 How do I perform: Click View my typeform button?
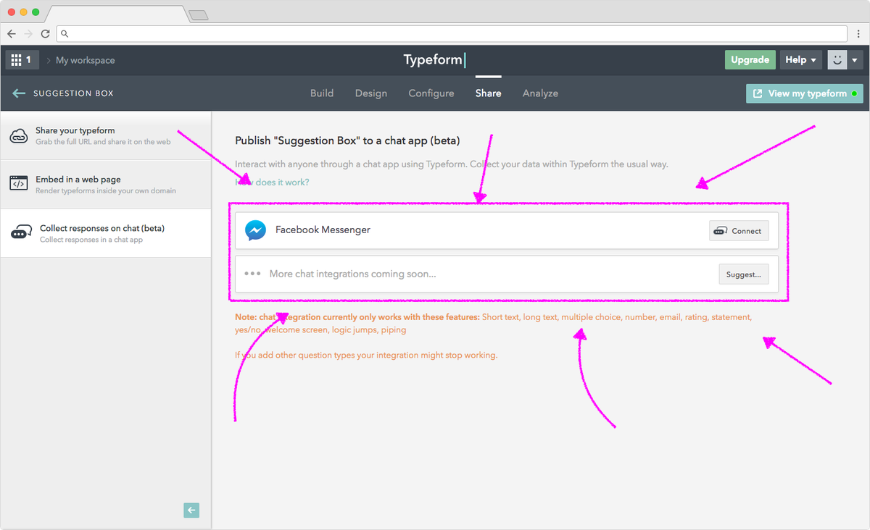pyautogui.click(x=805, y=93)
